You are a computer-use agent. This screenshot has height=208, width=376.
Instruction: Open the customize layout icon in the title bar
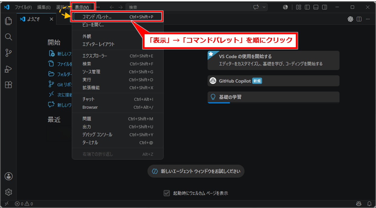pyautogui.click(x=299, y=7)
